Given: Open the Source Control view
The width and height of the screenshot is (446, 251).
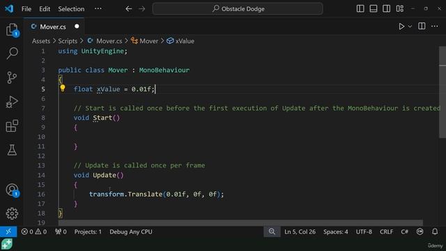Looking at the screenshot, I should pyautogui.click(x=12, y=77).
